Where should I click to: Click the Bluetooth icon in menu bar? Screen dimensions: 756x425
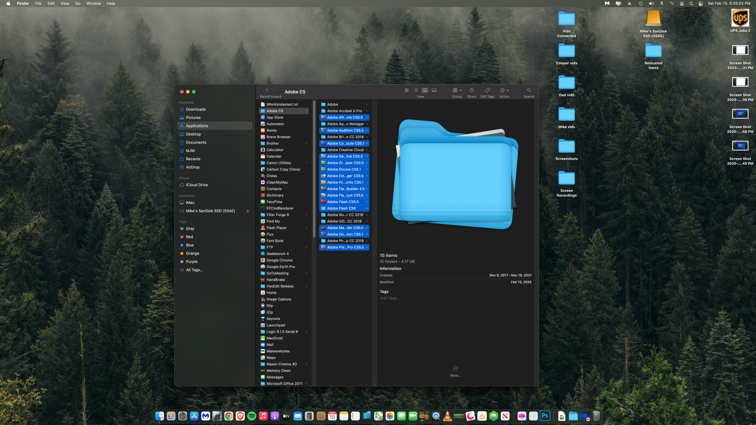(x=661, y=3)
